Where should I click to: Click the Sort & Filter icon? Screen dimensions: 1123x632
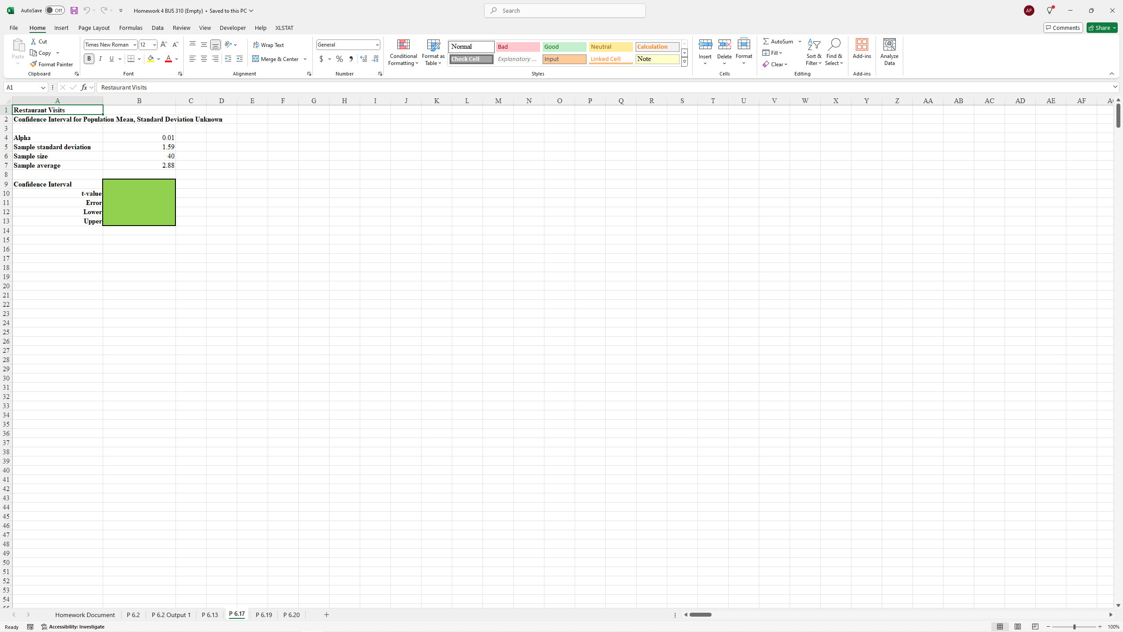tap(813, 52)
